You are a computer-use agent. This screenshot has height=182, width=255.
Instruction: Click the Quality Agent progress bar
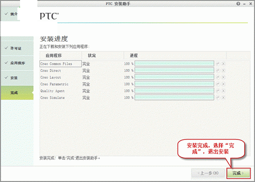pyautogui.click(x=174, y=91)
